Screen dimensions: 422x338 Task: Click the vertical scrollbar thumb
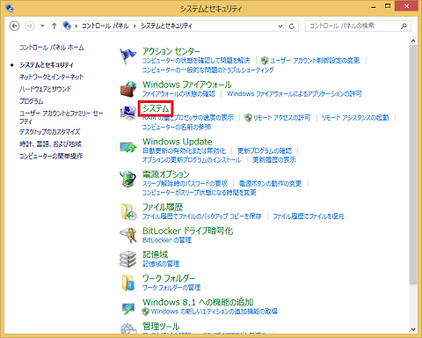point(413,165)
